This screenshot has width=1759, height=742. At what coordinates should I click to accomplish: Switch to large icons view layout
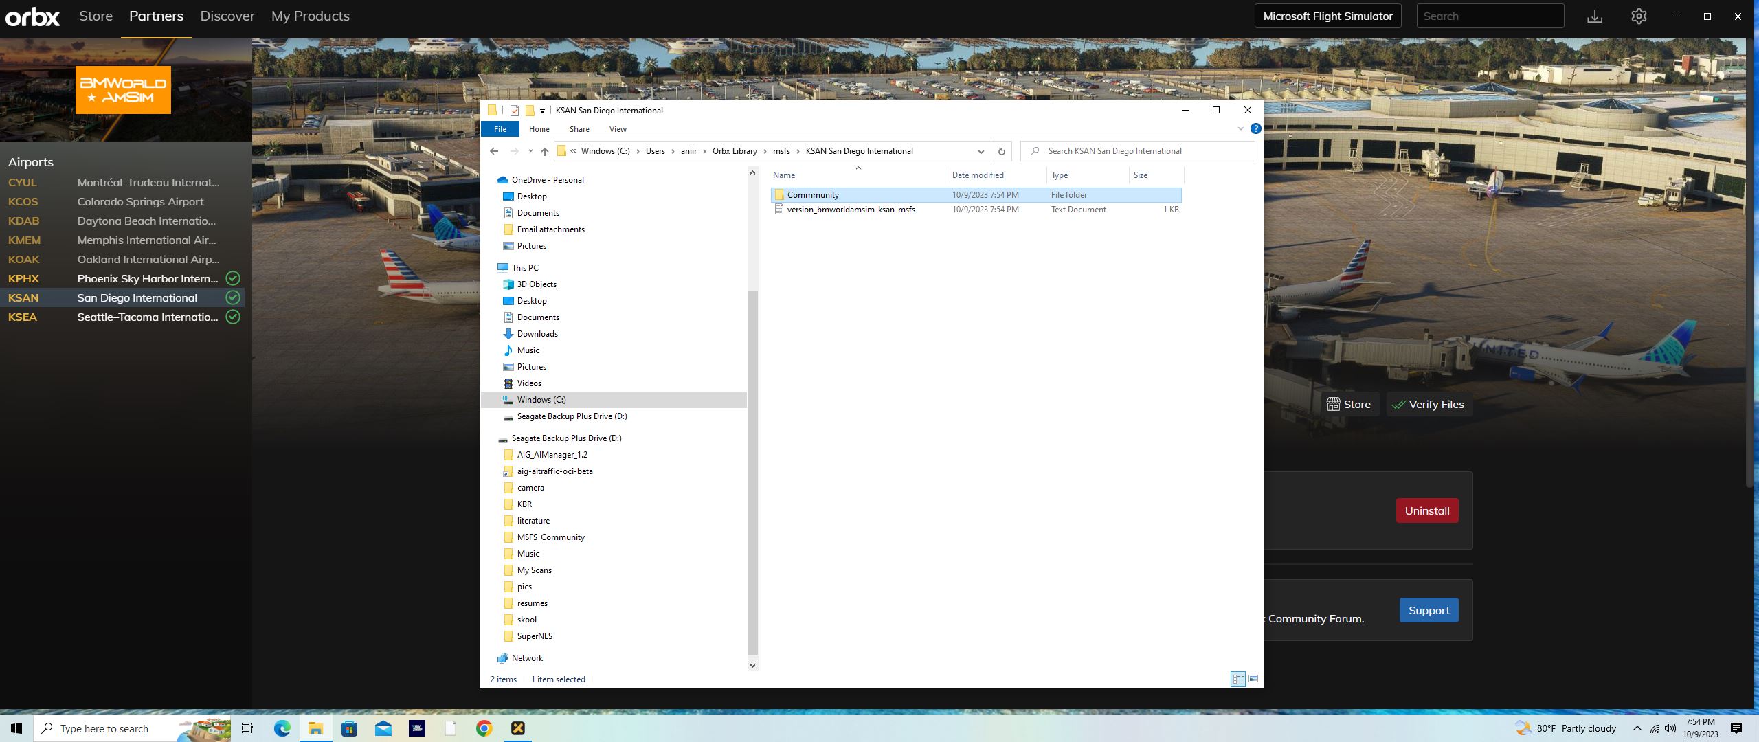click(x=1253, y=679)
